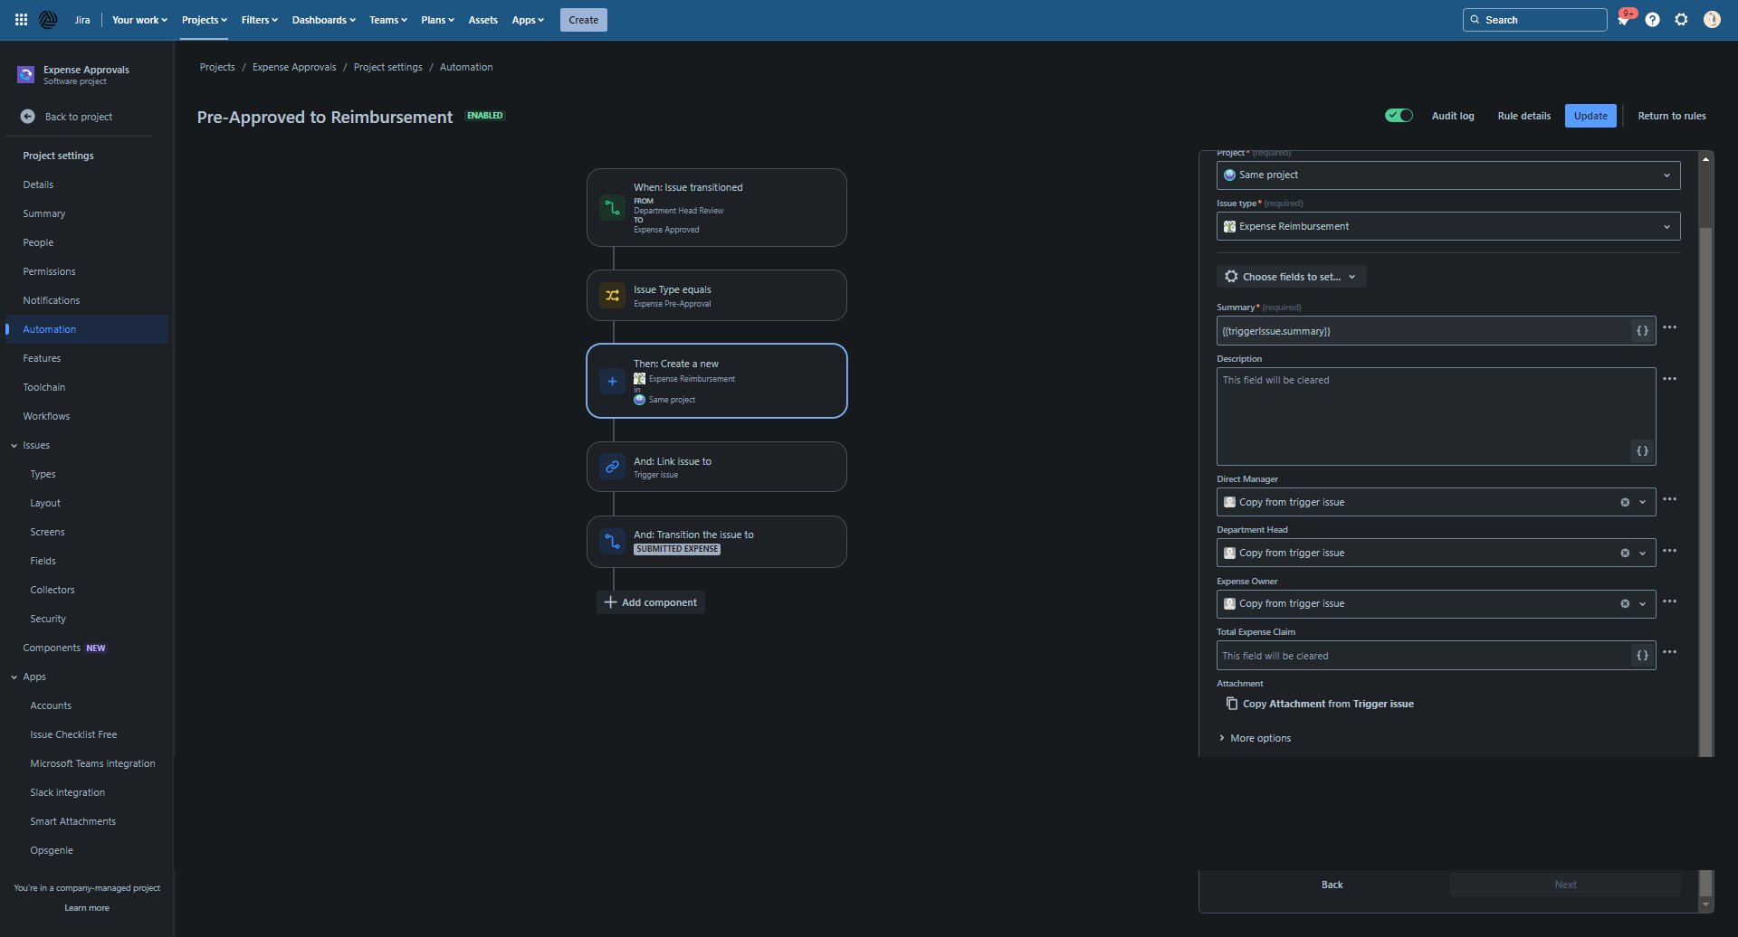Insert smart value in Summary field braces icon
The height and width of the screenshot is (937, 1738).
(1642, 331)
